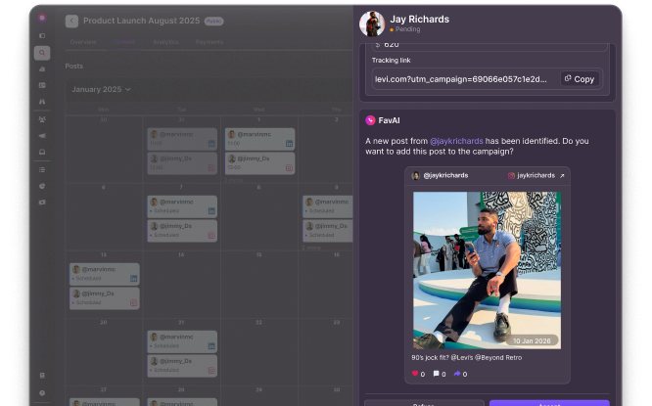Open @marvinmc post on Wednesday 1

(x=259, y=139)
